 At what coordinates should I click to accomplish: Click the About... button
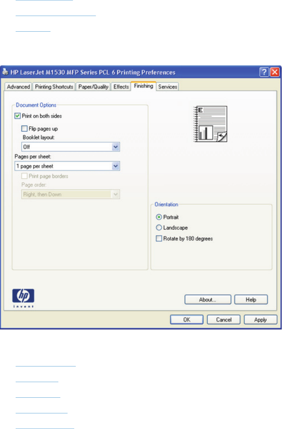click(208, 300)
